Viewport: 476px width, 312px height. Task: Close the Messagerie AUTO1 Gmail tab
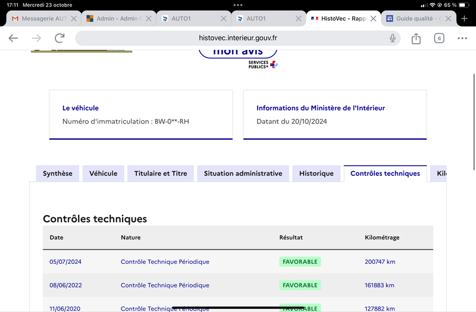point(73,18)
